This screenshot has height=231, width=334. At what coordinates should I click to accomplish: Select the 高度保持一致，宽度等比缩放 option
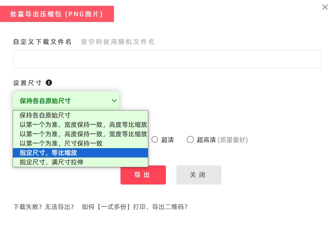[x=83, y=134]
